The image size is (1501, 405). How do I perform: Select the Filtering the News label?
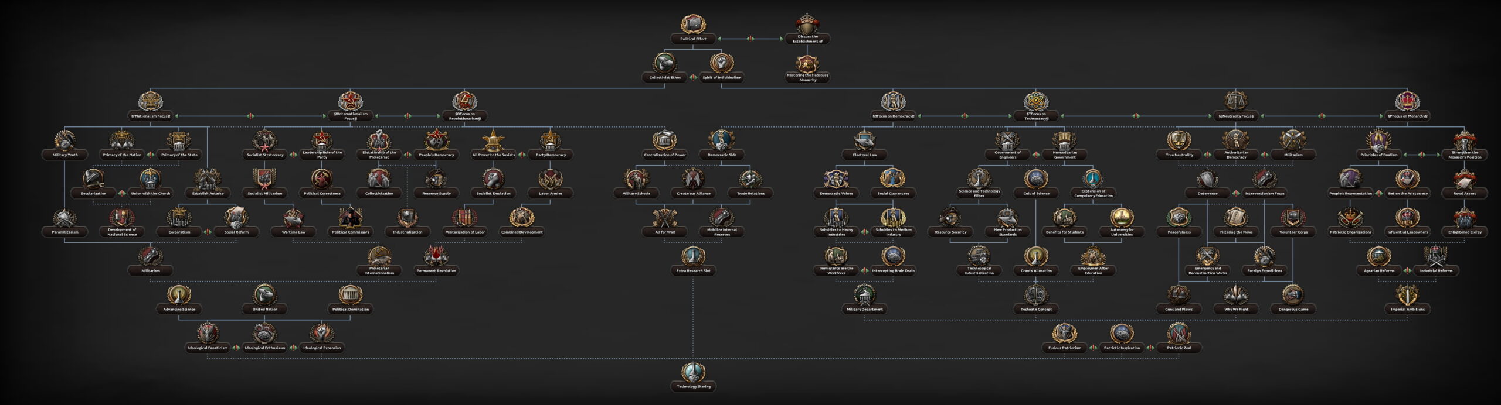point(1236,232)
